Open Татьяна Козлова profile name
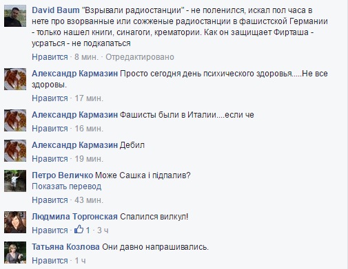This screenshot has height=269, width=348. 65,247
